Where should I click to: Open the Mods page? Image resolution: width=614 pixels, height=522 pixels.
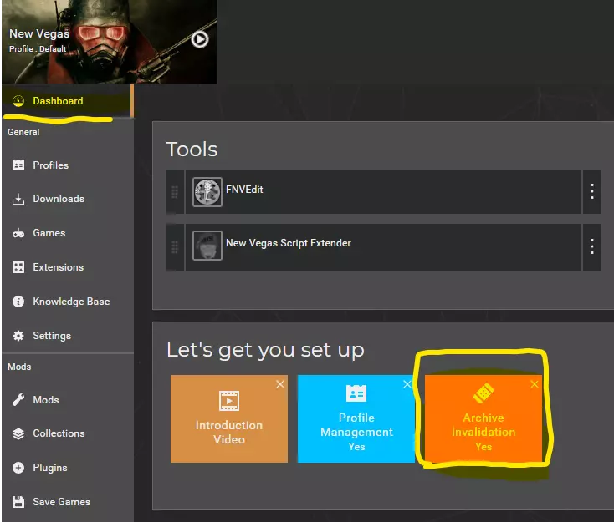68,399
